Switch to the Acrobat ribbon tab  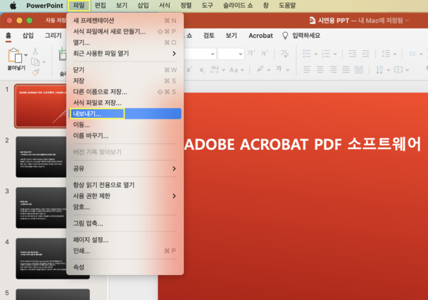tap(260, 36)
